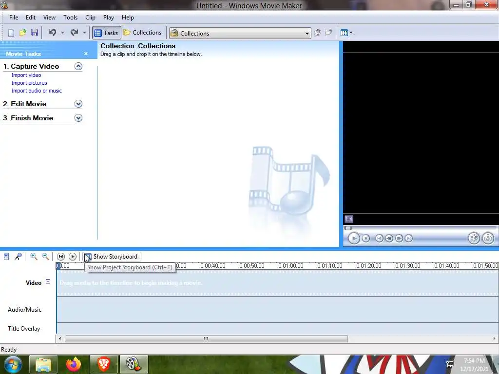The height and width of the screenshot is (374, 499).
Task: Play the preview monitor
Action: click(x=354, y=238)
